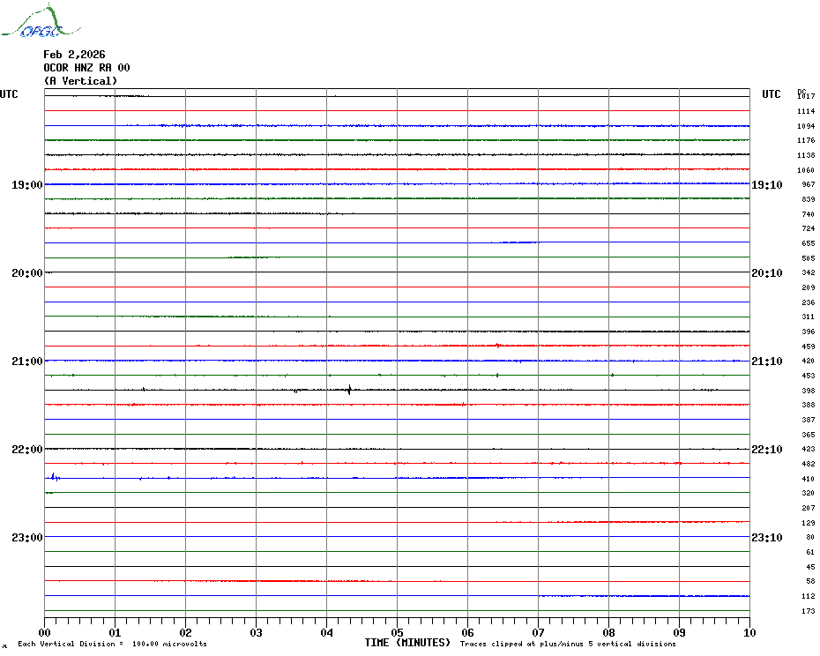Click the 10 minute axis tick label

point(749,632)
